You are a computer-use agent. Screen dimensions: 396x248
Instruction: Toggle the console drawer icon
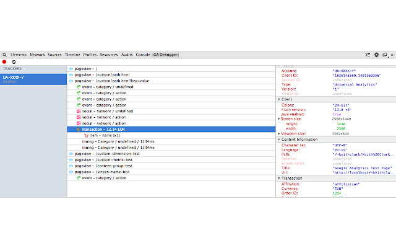[x=367, y=55]
